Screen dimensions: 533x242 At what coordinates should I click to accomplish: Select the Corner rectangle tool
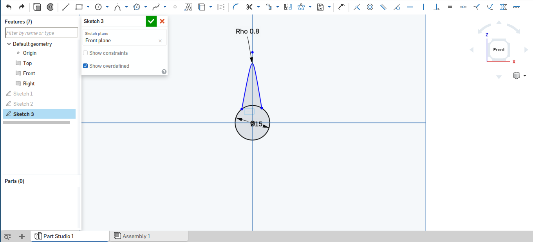coord(79,7)
